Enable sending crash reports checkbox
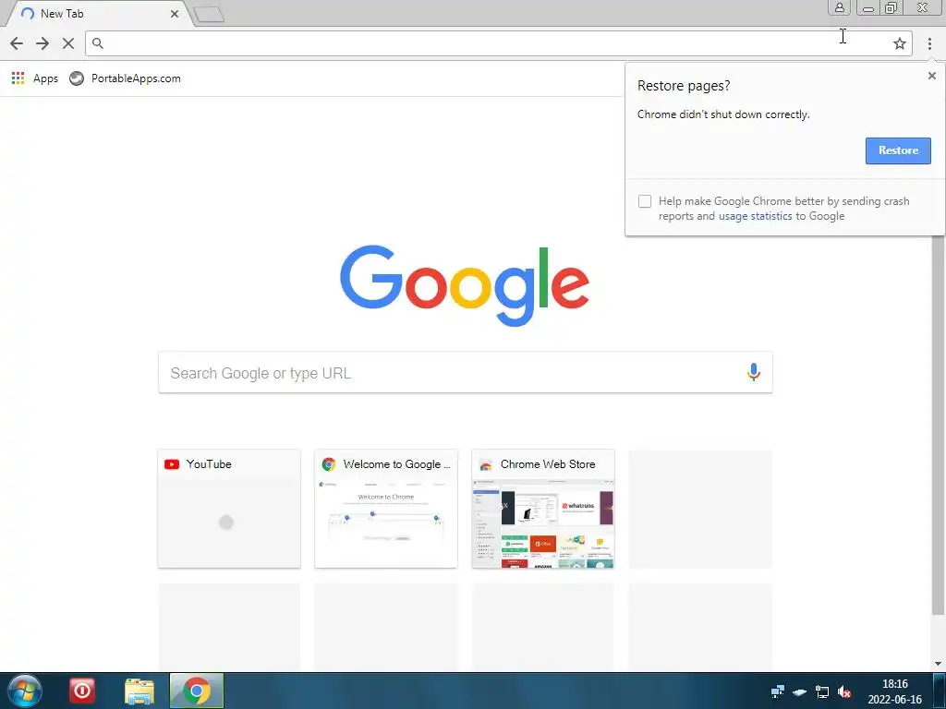The image size is (946, 709). point(644,201)
